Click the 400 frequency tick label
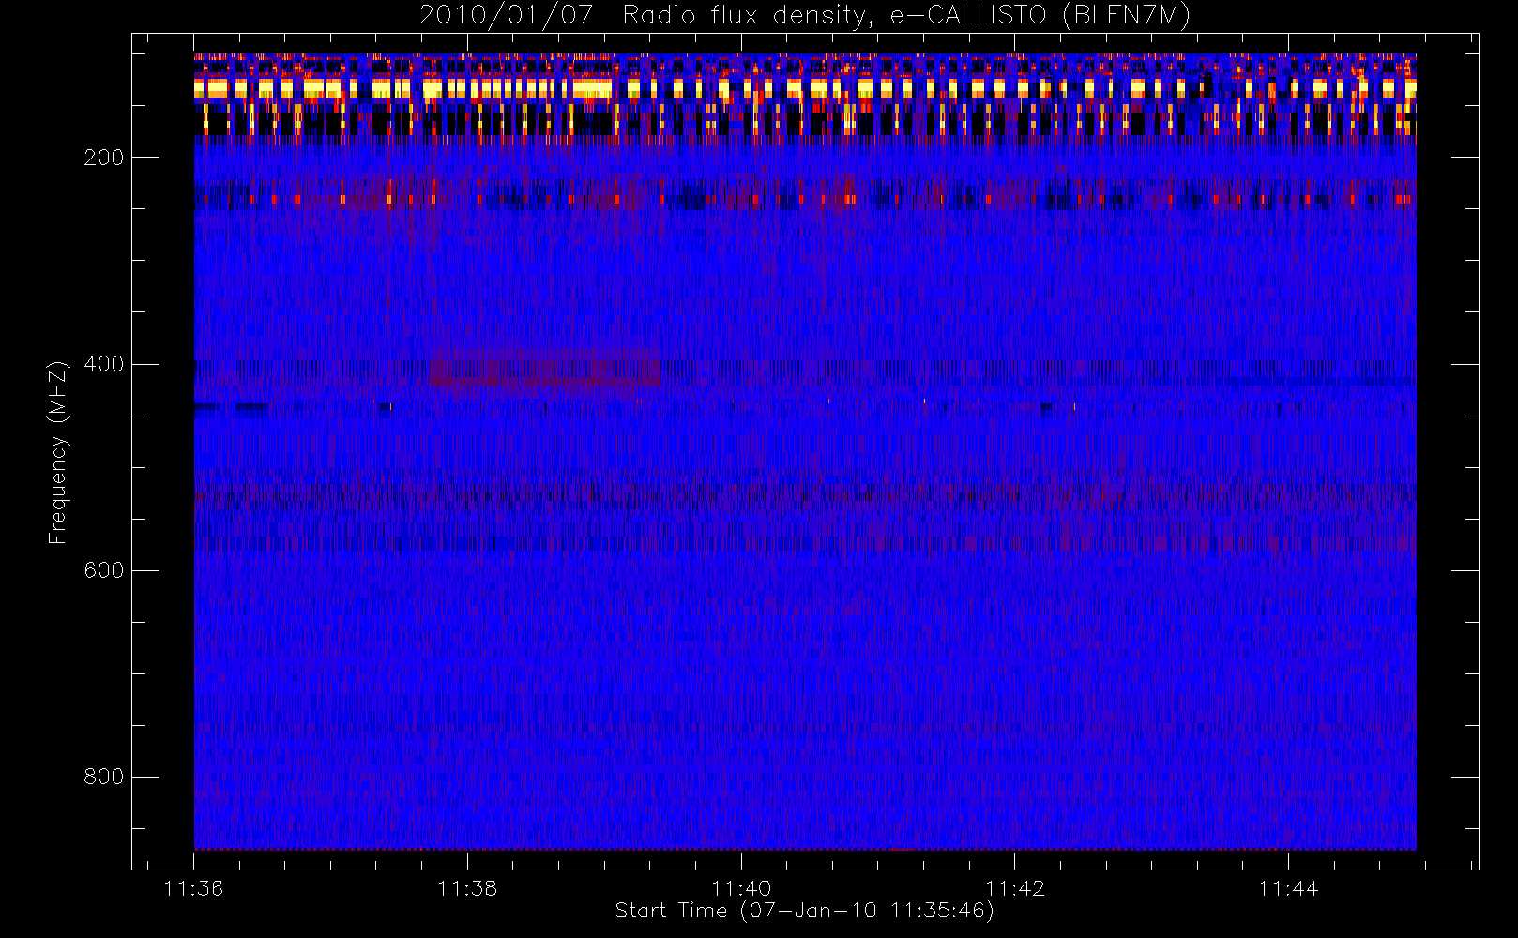The height and width of the screenshot is (938, 1518). point(104,364)
